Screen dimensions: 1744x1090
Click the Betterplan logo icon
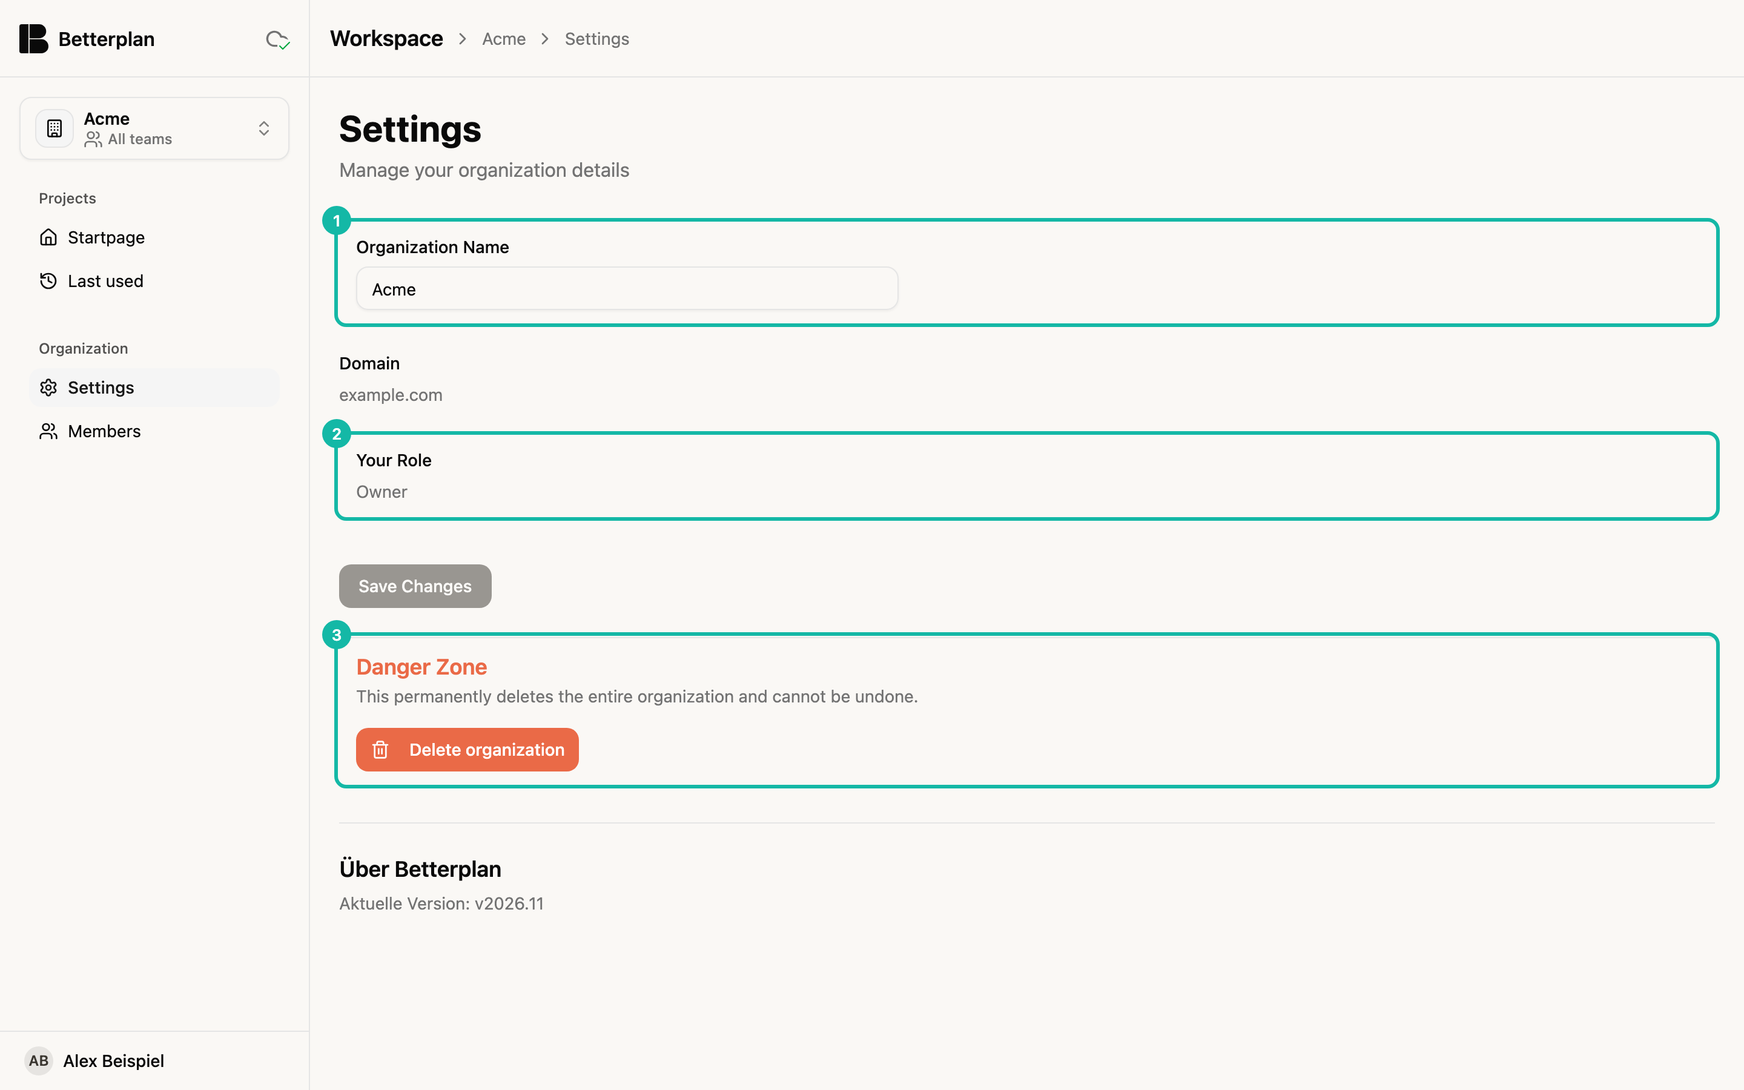(33, 39)
